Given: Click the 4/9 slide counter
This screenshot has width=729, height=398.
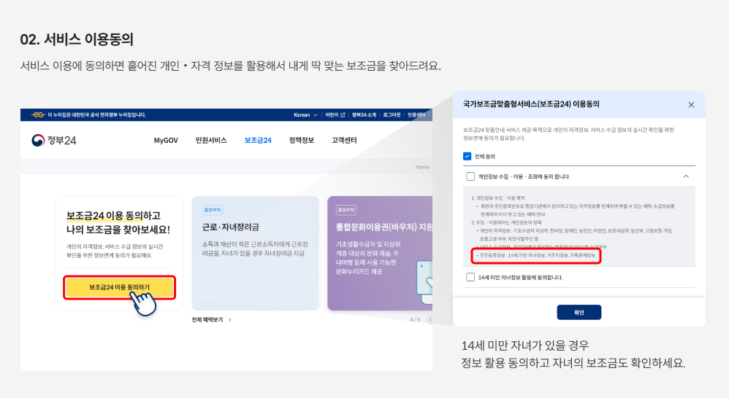Looking at the screenshot, I should click(415, 319).
